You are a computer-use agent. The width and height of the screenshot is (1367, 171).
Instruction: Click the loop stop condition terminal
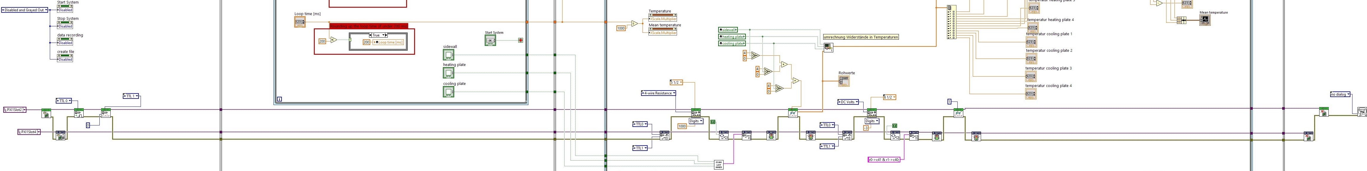tap(521, 40)
